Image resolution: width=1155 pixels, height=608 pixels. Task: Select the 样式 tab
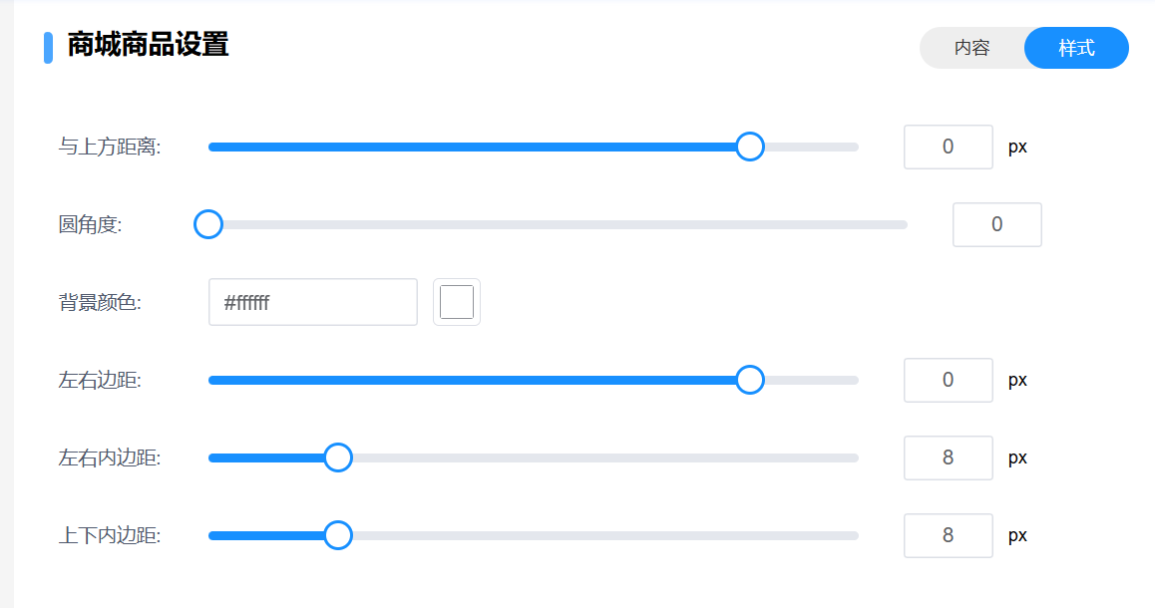(x=1076, y=48)
